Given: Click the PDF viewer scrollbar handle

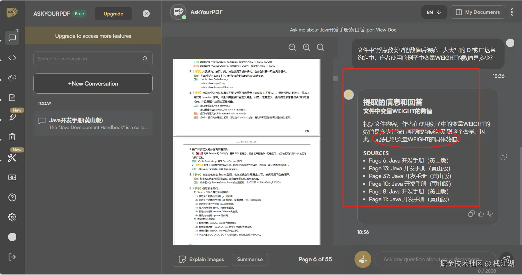Looking at the screenshot, I should point(335,78).
